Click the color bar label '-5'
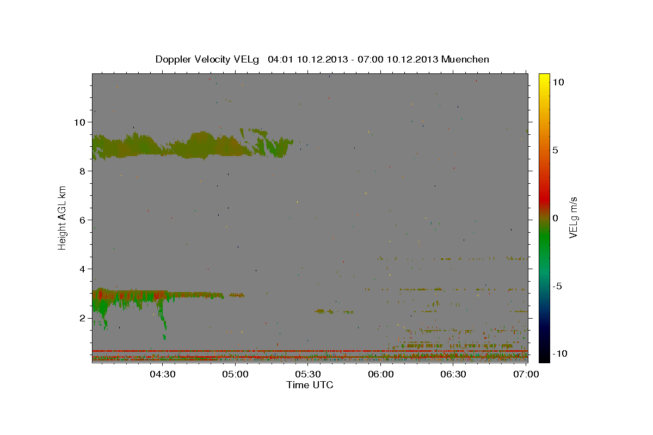 (x=557, y=286)
